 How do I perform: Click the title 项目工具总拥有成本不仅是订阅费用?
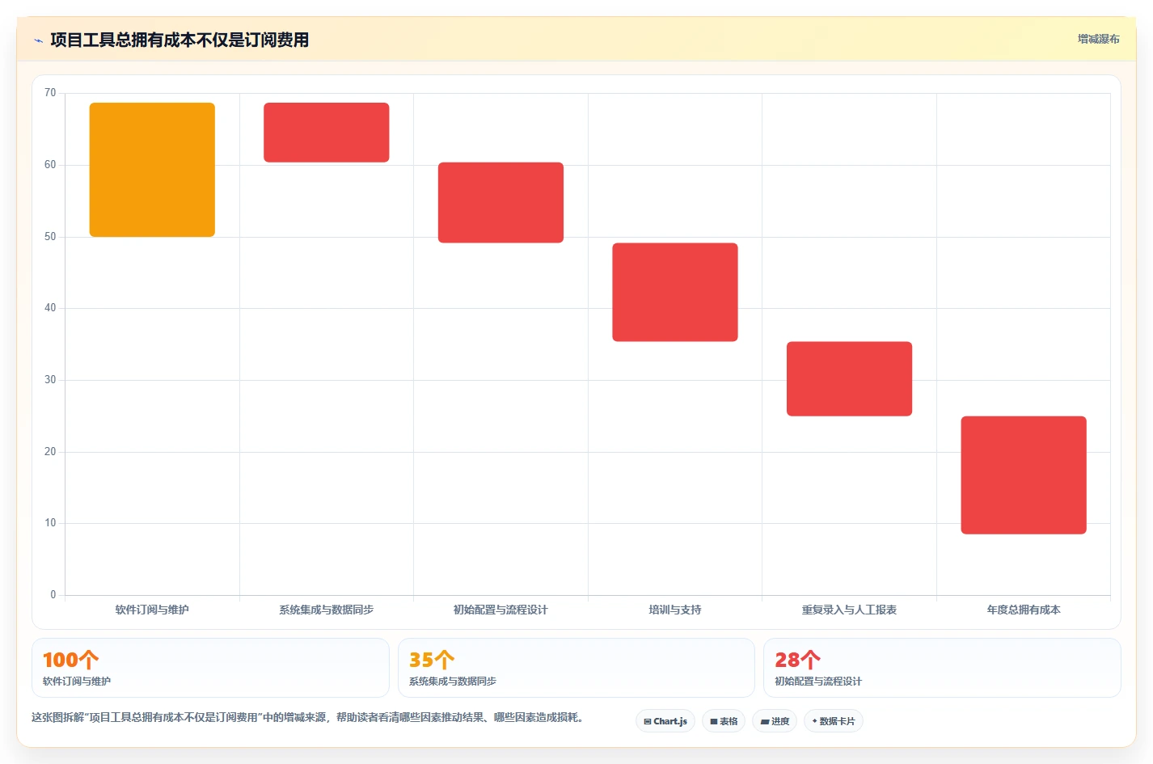[179, 40]
